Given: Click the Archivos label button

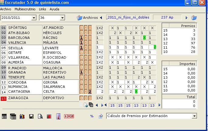Looking at the screenshot, I should click(90, 18).
